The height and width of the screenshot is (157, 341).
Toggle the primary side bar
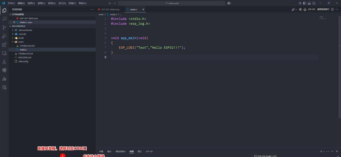305,3
